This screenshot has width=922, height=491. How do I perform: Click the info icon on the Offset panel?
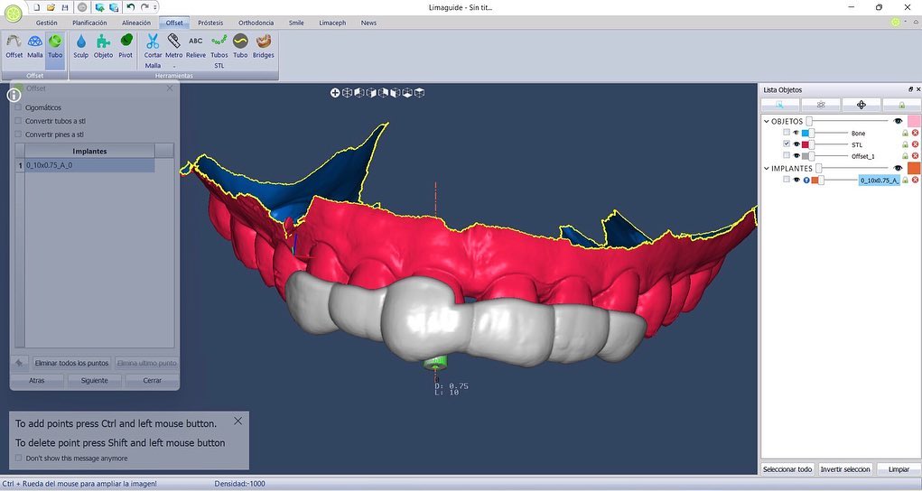[x=14, y=95]
